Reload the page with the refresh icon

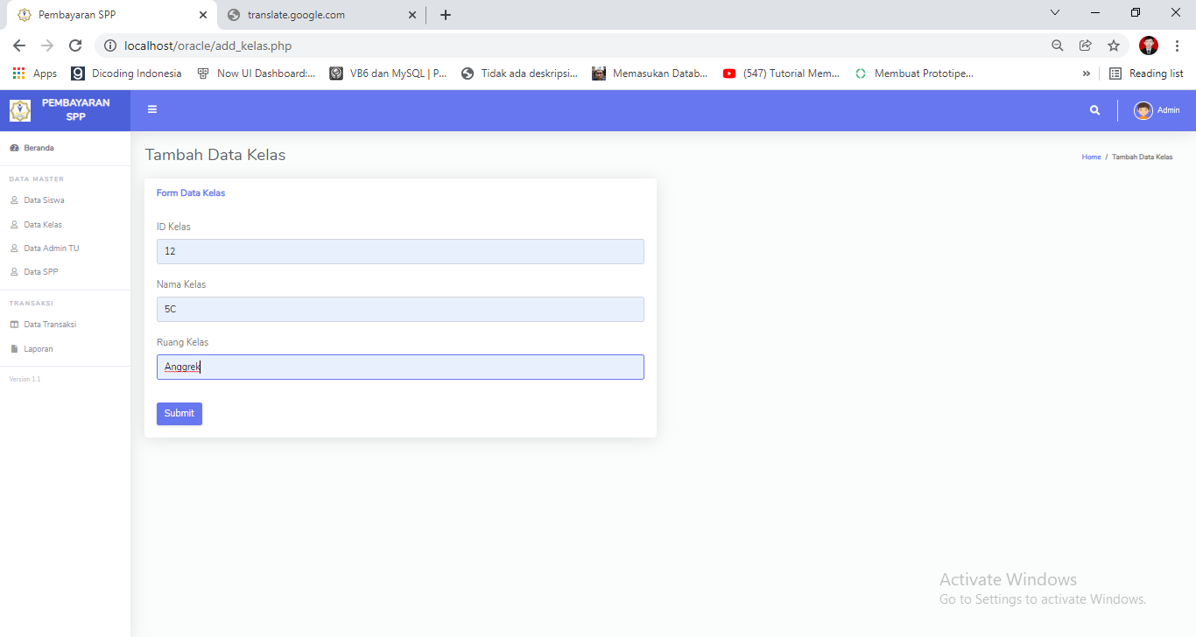pos(75,45)
